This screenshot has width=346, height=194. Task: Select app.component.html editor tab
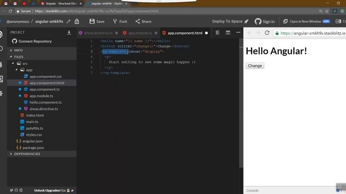185,33
